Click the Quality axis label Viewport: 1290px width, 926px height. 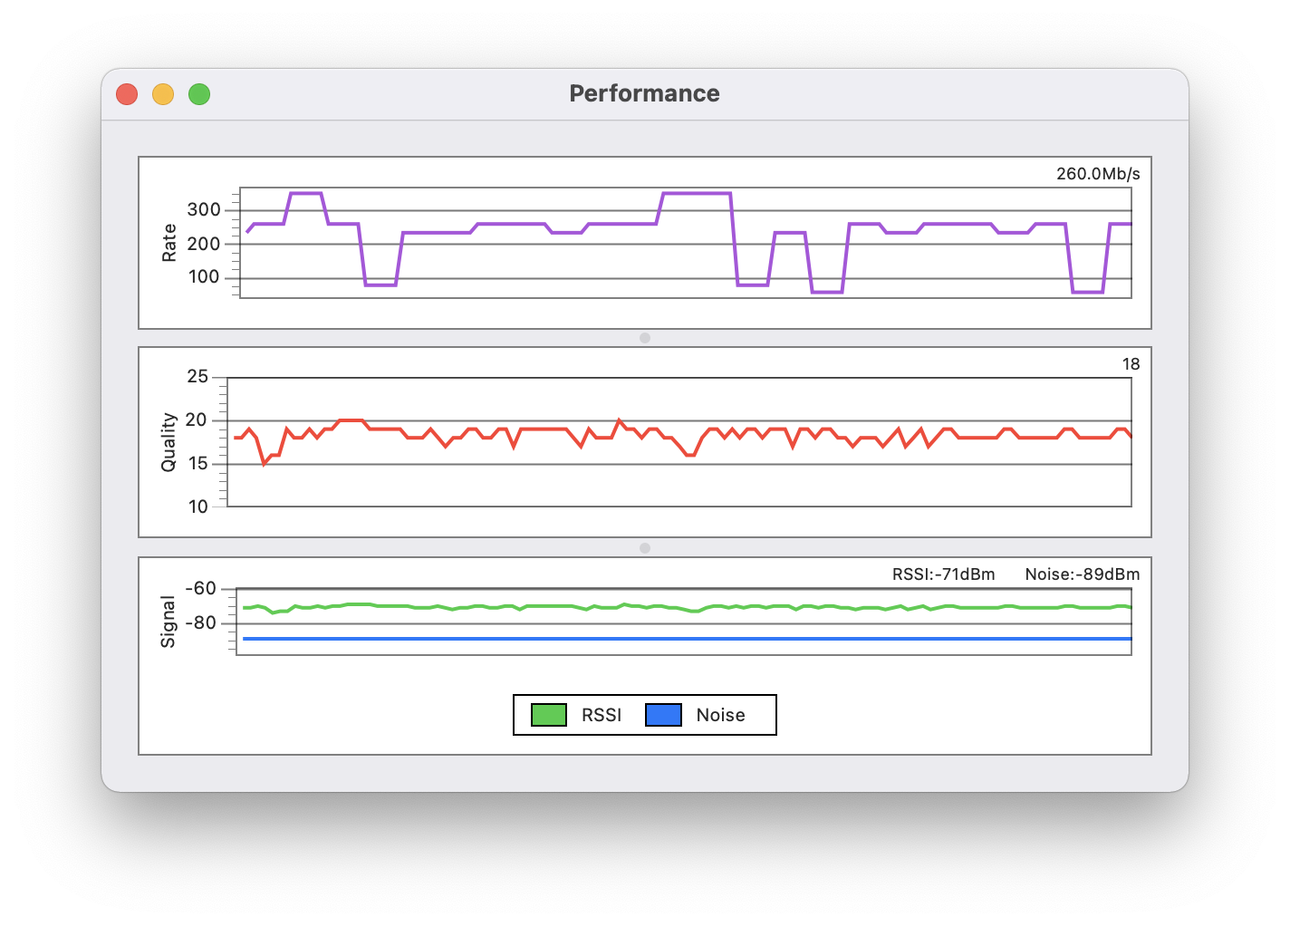coord(168,442)
